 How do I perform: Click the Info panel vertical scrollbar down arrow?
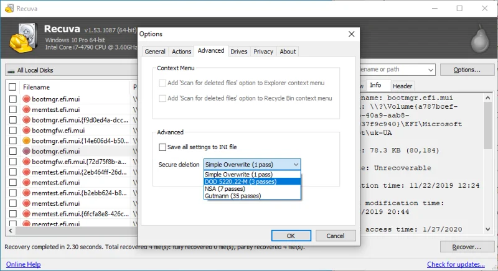click(488, 229)
